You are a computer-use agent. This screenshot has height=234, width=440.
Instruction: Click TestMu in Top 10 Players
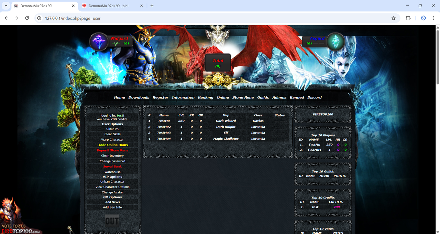pos(314,145)
